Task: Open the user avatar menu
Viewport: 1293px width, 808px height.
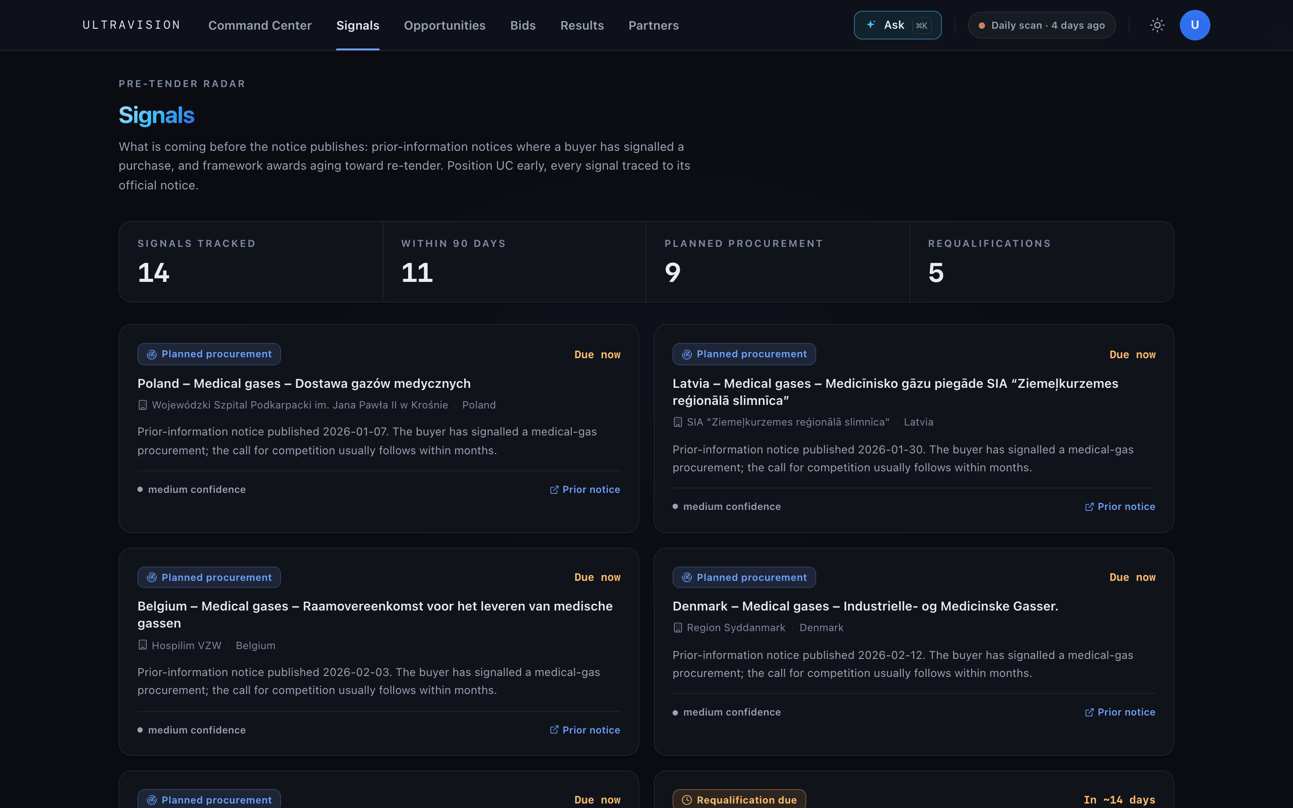Action: 1195,25
